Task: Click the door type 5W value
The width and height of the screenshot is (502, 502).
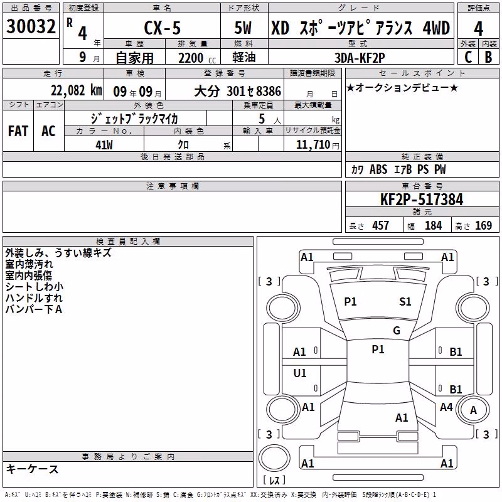Action: pos(243,28)
